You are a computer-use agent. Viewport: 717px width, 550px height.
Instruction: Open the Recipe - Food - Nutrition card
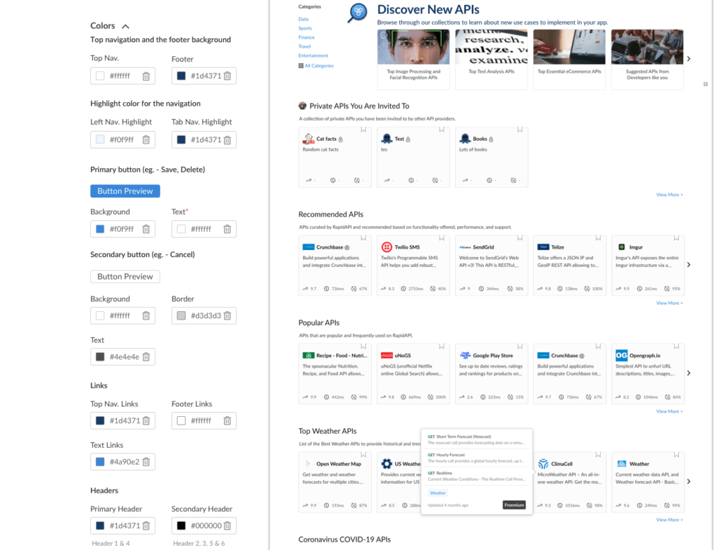(x=335, y=374)
